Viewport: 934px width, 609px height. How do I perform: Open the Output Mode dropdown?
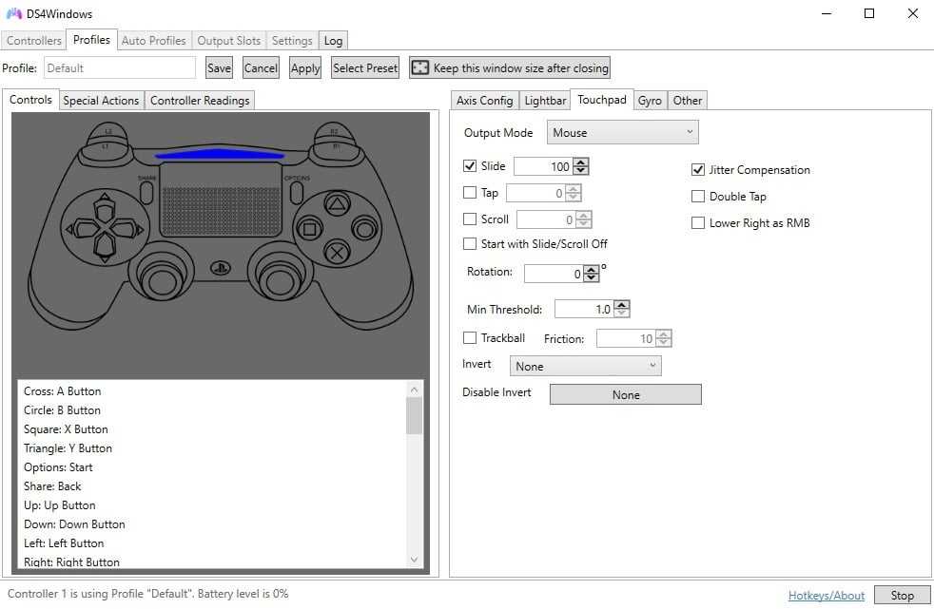pyautogui.click(x=622, y=133)
